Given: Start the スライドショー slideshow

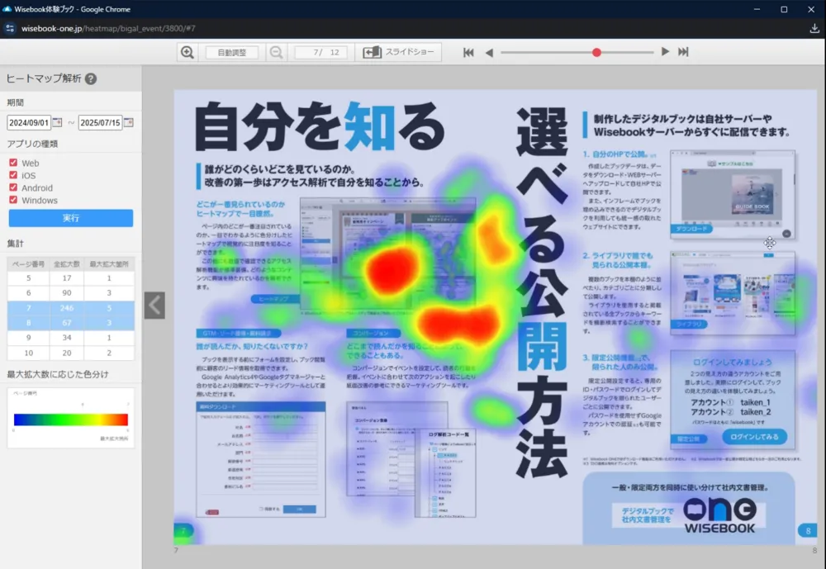Looking at the screenshot, I should (x=399, y=52).
